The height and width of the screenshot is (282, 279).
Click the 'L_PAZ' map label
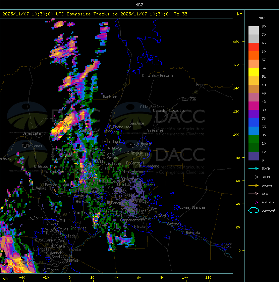[226, 246]
